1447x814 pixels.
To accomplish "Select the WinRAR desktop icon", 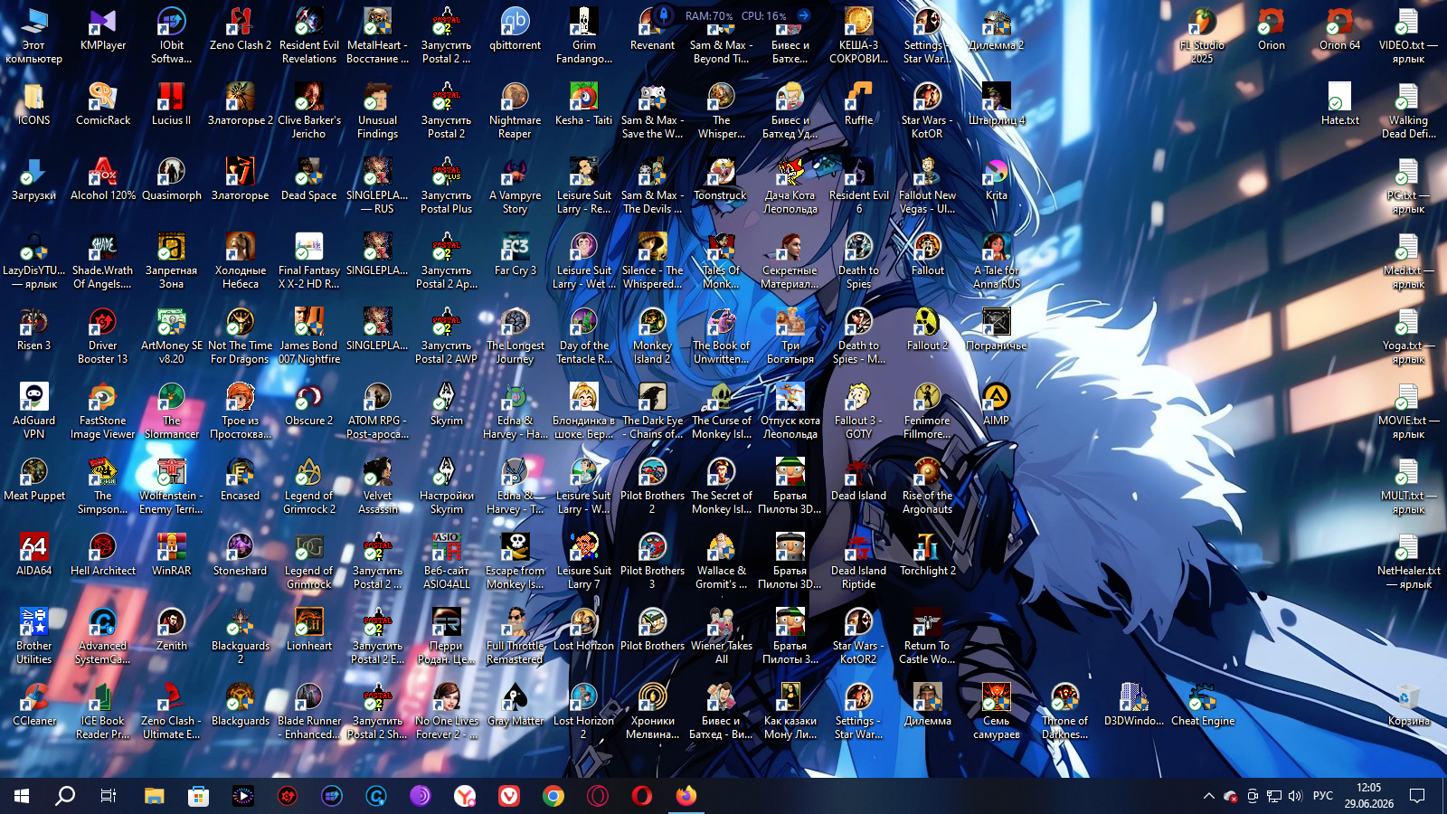I will pyautogui.click(x=172, y=554).
